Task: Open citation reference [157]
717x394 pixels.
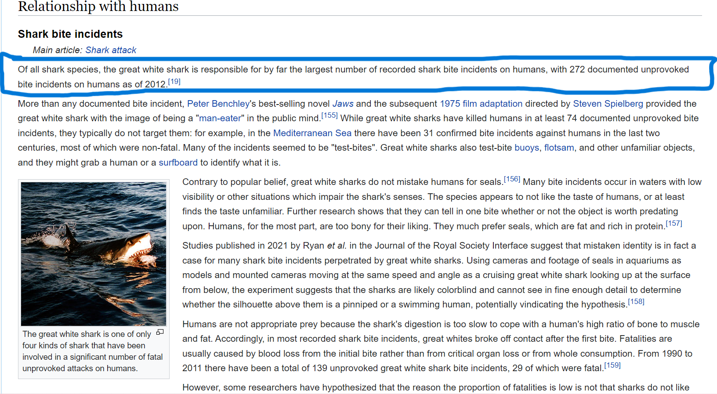Action: (x=674, y=224)
